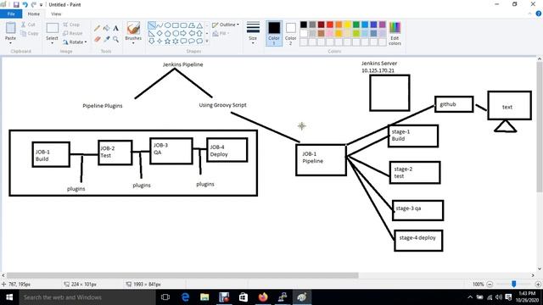Click the vertical scrollbar thumb
This screenshot has height=305, width=543.
coord(540,126)
